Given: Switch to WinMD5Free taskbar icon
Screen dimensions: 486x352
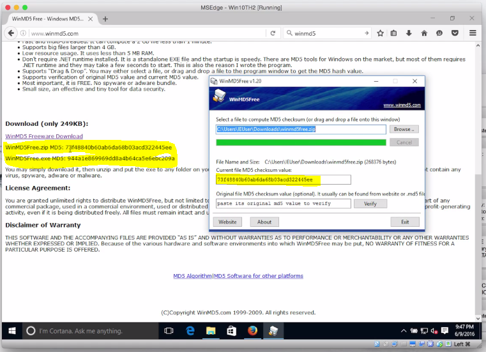Looking at the screenshot, I should coord(273,331).
